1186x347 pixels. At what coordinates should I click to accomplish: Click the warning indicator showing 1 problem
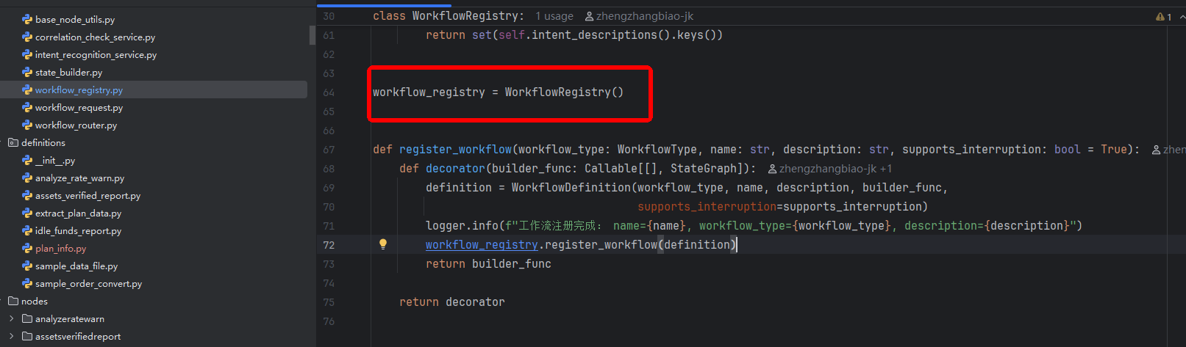[1164, 16]
